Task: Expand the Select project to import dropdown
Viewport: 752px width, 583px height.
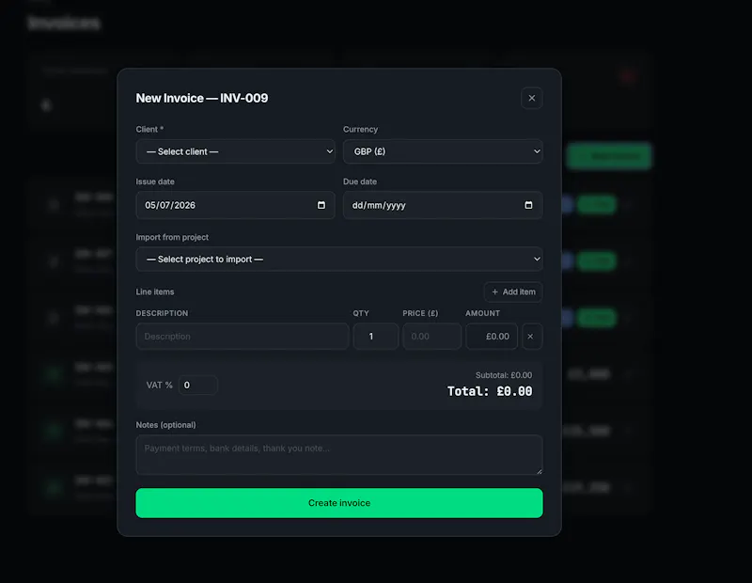Action: click(x=339, y=260)
